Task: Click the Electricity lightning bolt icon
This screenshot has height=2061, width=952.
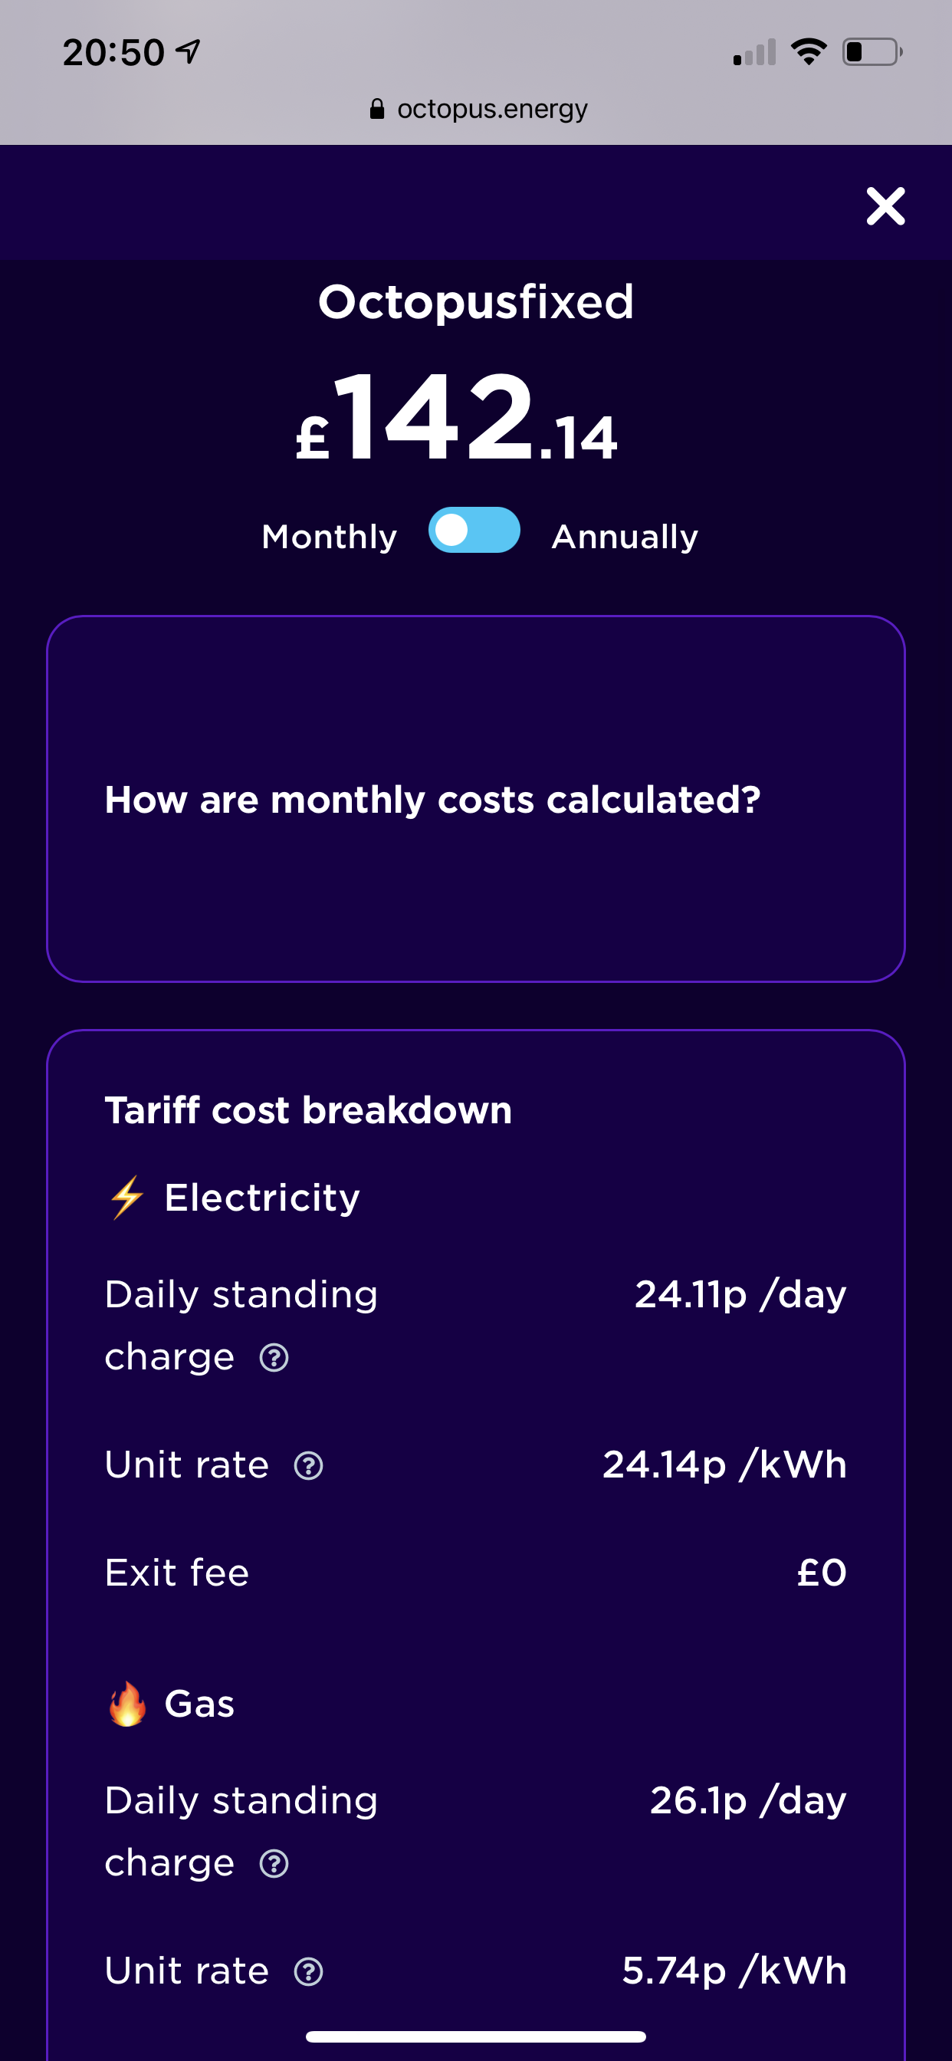Action: tap(127, 1198)
